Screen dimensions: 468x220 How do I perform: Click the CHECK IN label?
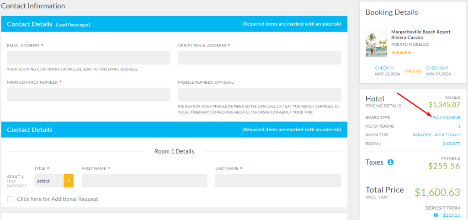click(x=384, y=68)
